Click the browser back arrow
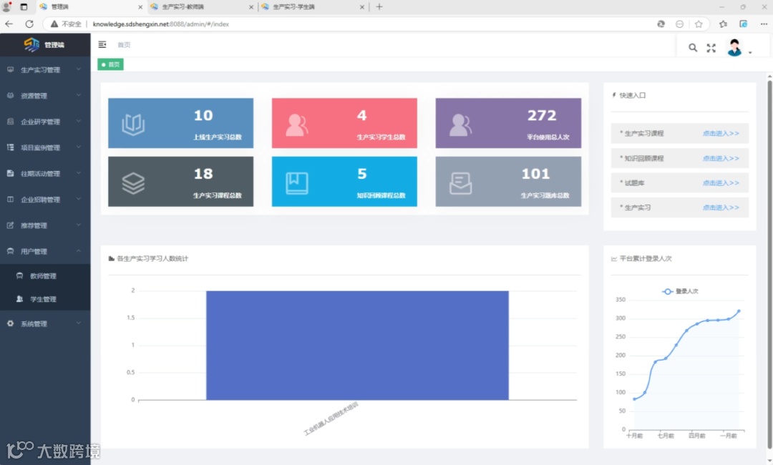This screenshot has width=773, height=465. [x=9, y=24]
